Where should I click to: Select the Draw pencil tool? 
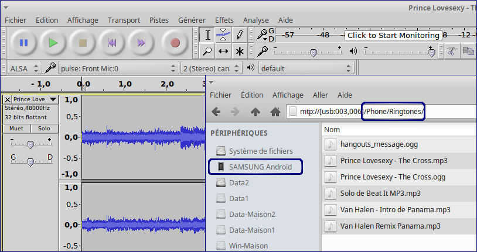click(239, 34)
